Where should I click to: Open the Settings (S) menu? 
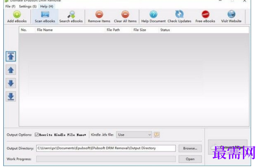(28, 6)
